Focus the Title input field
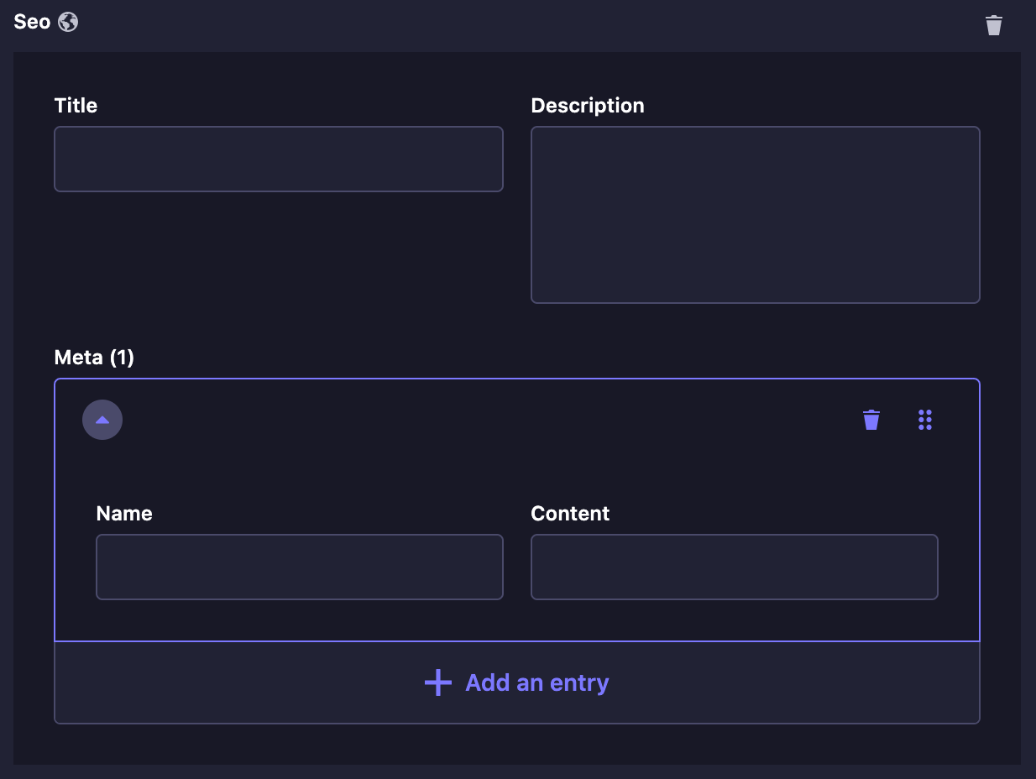This screenshot has width=1036, height=779. pyautogui.click(x=278, y=159)
